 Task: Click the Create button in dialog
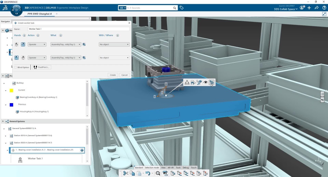click(113, 75)
